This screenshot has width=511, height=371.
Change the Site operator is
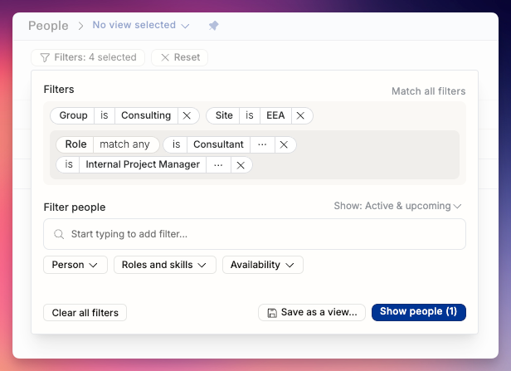click(x=250, y=115)
